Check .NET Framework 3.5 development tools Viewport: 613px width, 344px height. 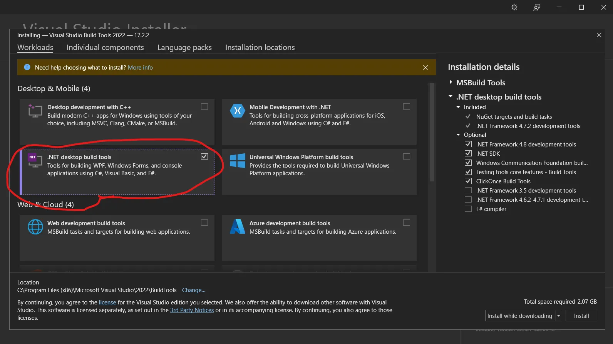468,190
